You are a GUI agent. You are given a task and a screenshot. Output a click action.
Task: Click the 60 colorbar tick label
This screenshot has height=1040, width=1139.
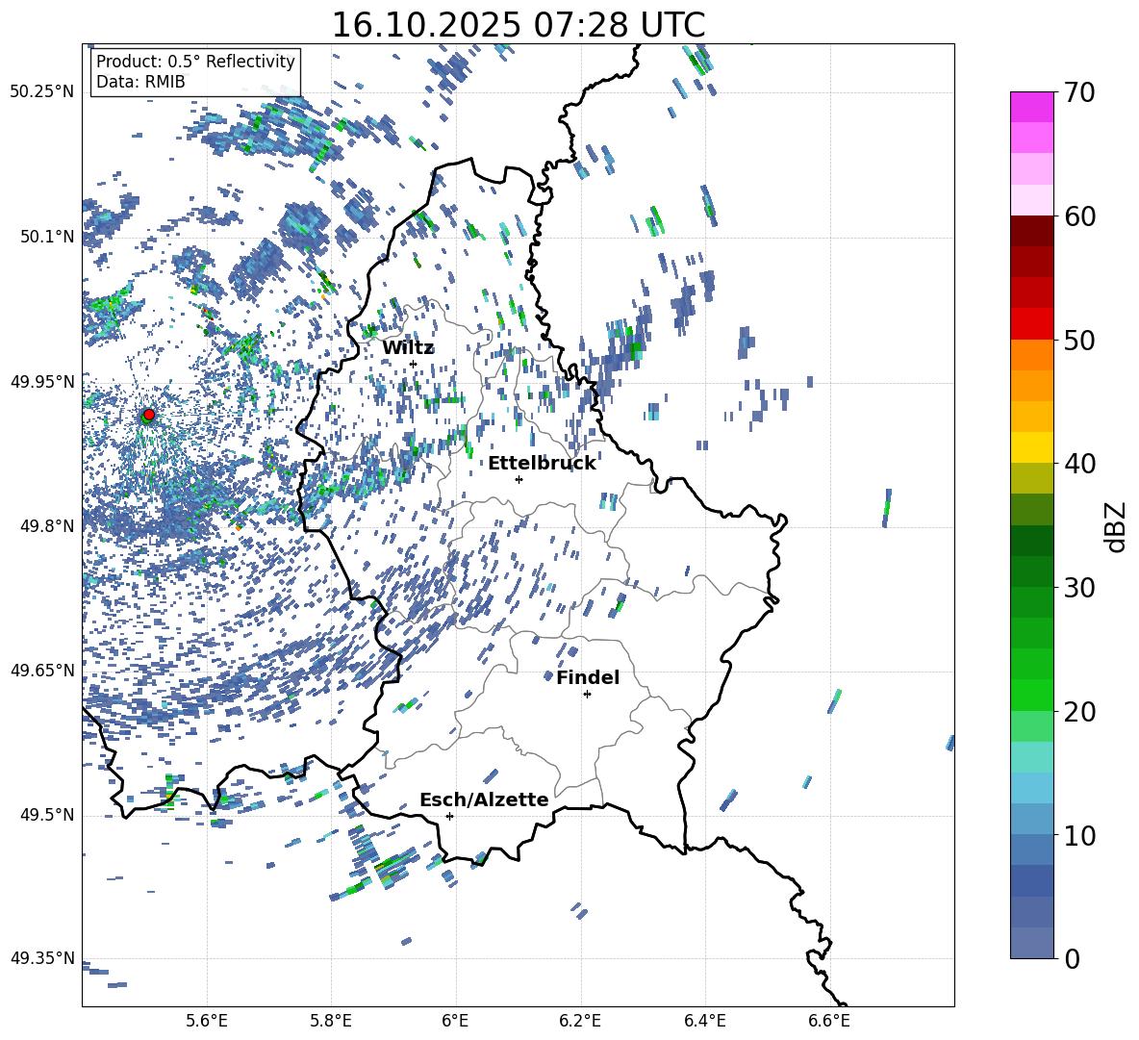pos(1079,216)
